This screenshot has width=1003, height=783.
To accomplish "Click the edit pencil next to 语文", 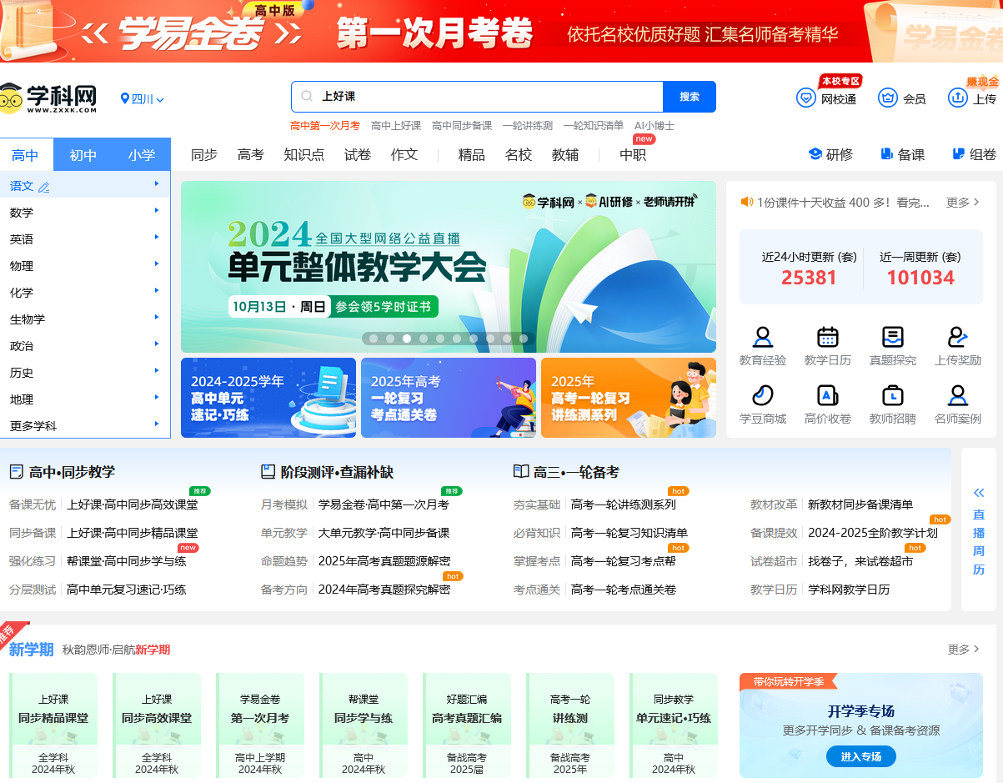I will pyautogui.click(x=44, y=187).
